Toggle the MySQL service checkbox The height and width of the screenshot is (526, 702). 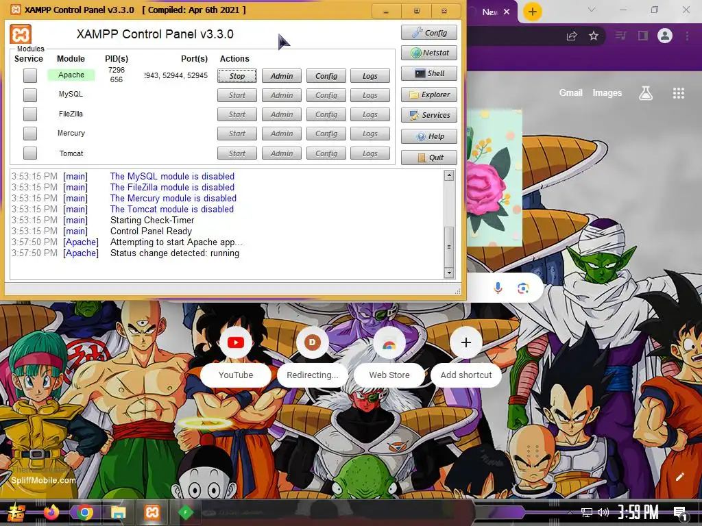[x=30, y=95]
